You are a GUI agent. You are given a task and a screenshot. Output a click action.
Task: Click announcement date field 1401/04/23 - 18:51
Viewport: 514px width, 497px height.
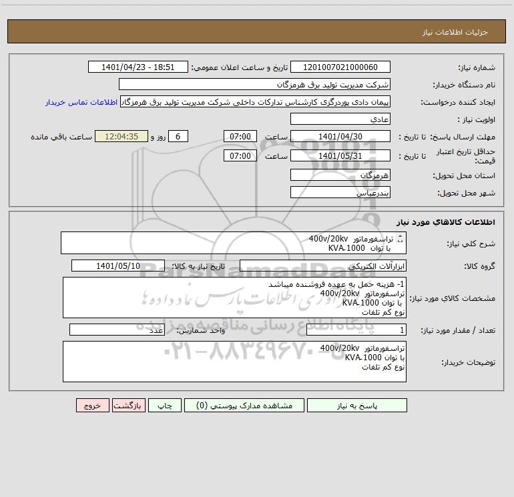(x=138, y=67)
